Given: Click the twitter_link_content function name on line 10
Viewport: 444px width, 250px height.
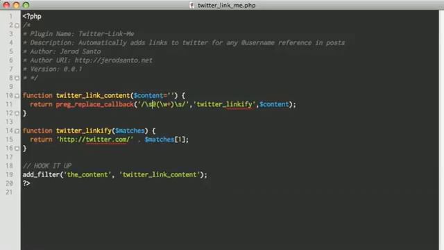Looking at the screenshot, I should click(93, 96).
